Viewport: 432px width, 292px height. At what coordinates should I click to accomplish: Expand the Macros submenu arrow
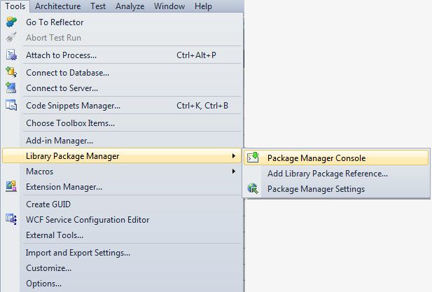pyautogui.click(x=233, y=172)
